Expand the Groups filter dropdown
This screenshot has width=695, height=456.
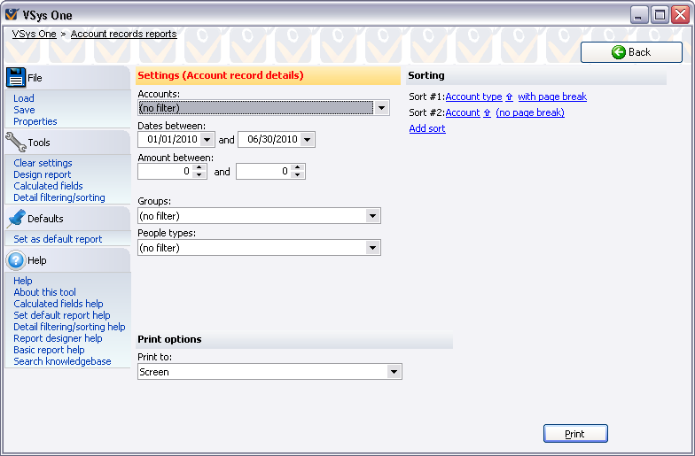pyautogui.click(x=372, y=216)
